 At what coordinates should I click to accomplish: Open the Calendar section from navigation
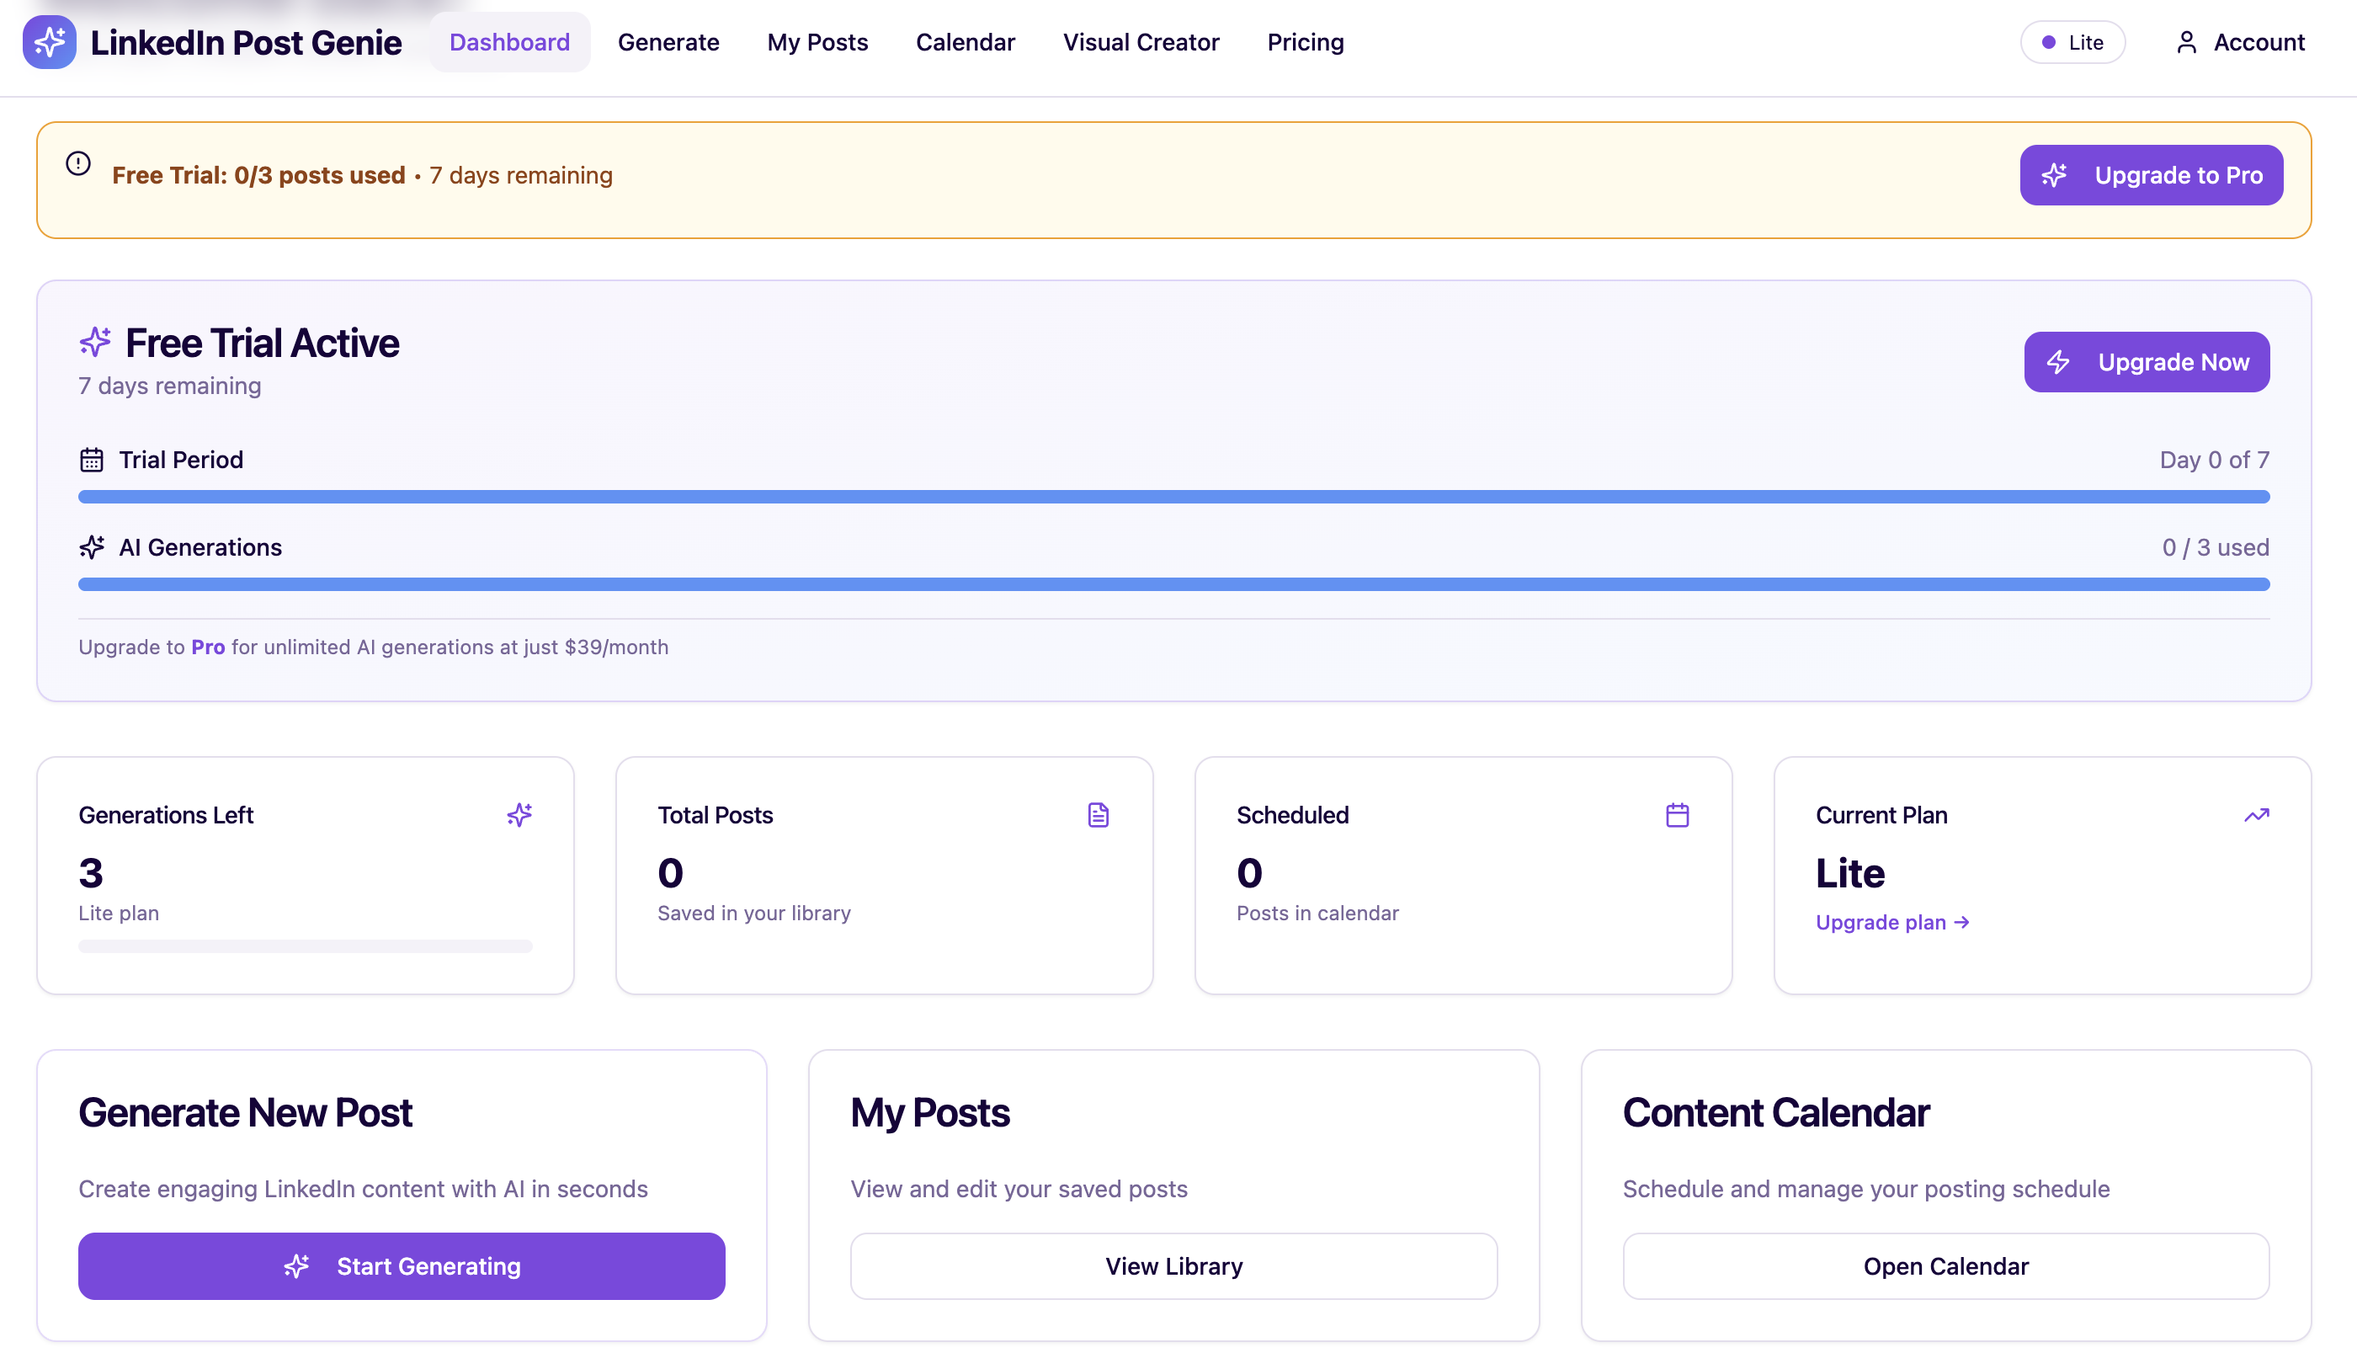click(x=966, y=42)
